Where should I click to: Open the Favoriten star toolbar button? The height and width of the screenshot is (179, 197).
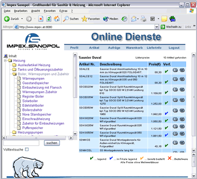(x=91, y=19)
